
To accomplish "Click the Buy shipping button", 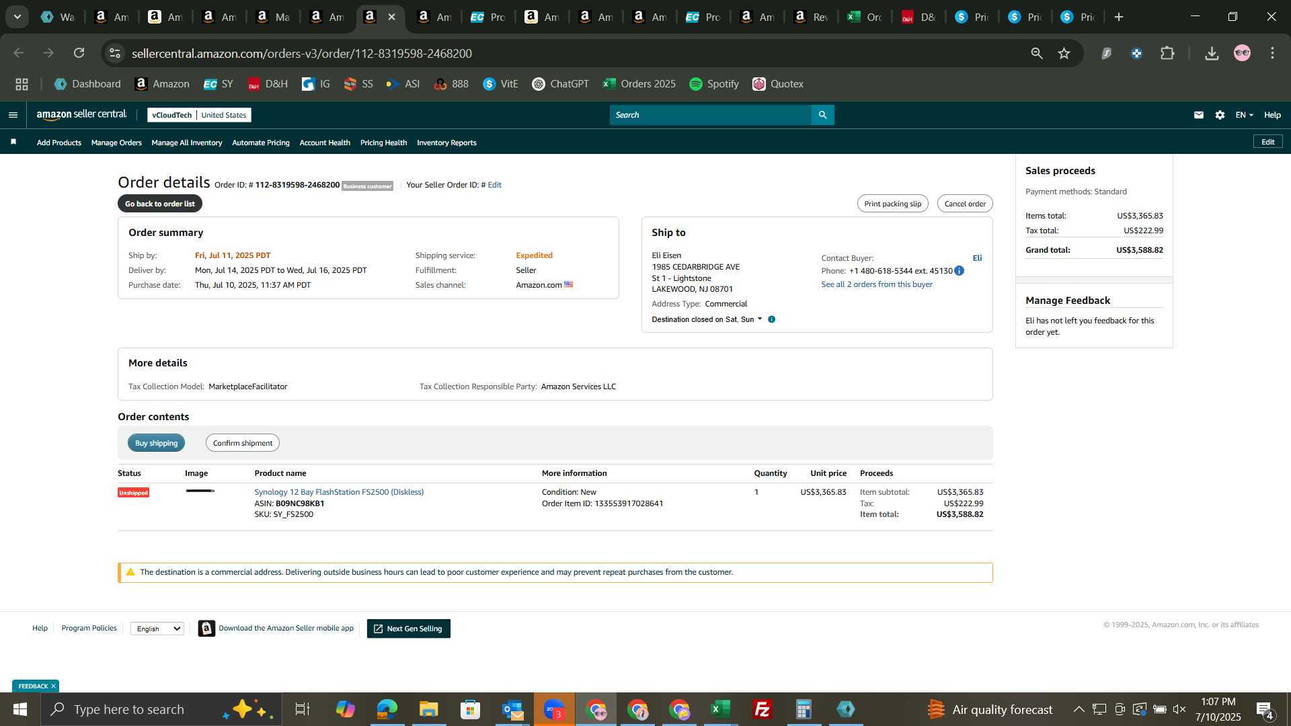I will click(156, 443).
